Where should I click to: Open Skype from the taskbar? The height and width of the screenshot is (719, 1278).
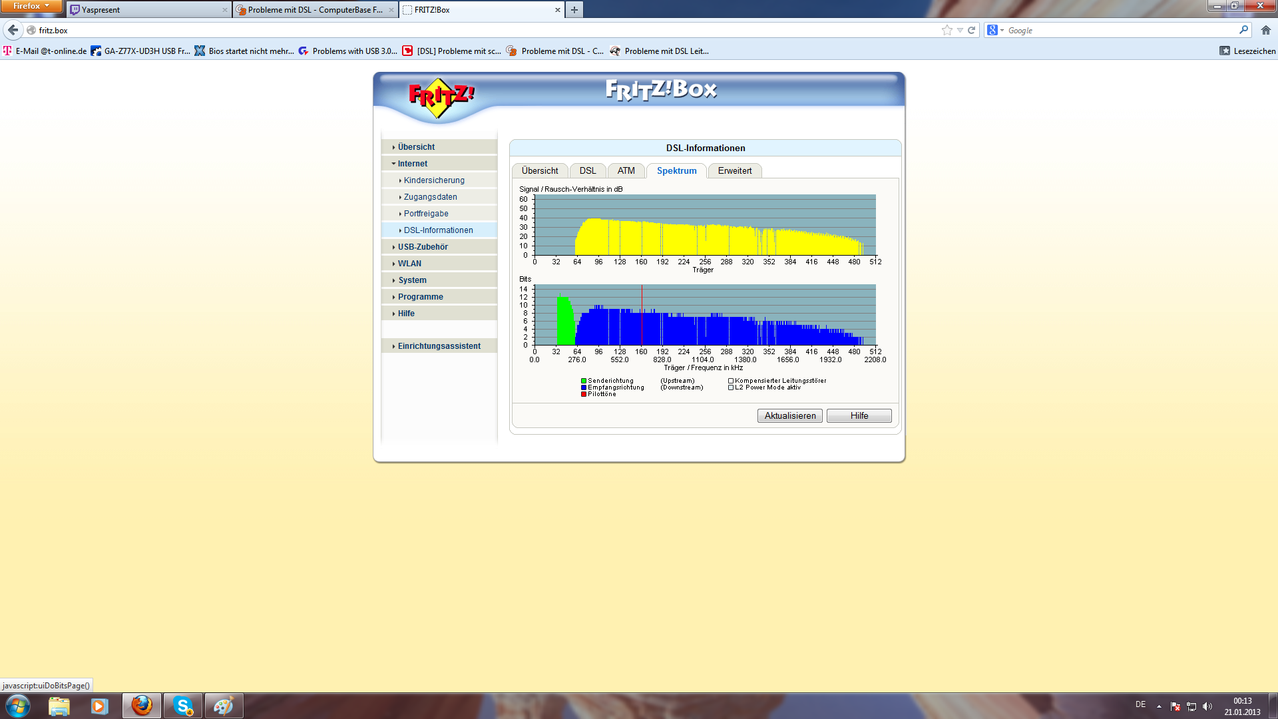tap(183, 706)
